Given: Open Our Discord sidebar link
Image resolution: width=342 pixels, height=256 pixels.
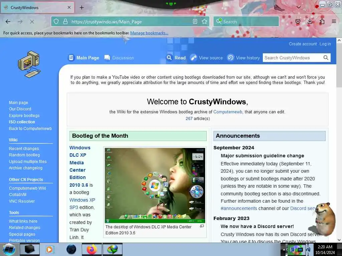Looking at the screenshot, I should 20,109.
